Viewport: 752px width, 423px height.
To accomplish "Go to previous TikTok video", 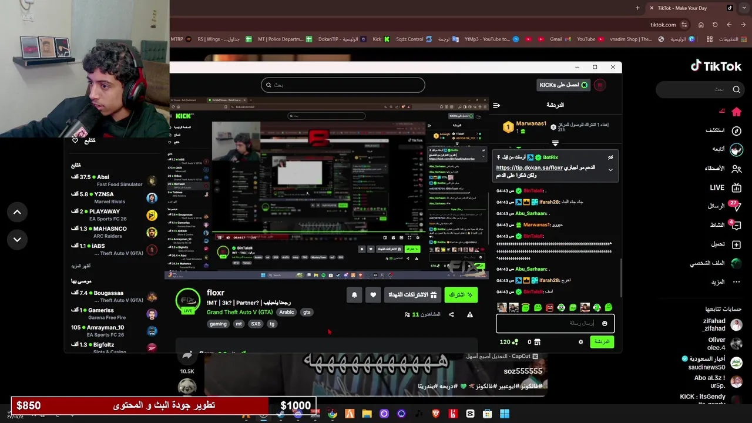I will pyautogui.click(x=17, y=212).
